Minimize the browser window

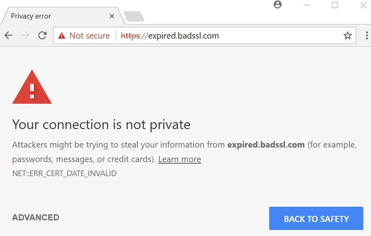point(307,5)
